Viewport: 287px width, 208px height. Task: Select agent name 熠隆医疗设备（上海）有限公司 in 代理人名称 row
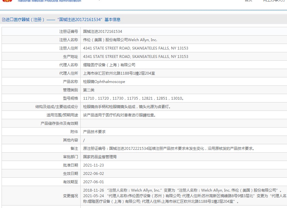(x=109, y=65)
